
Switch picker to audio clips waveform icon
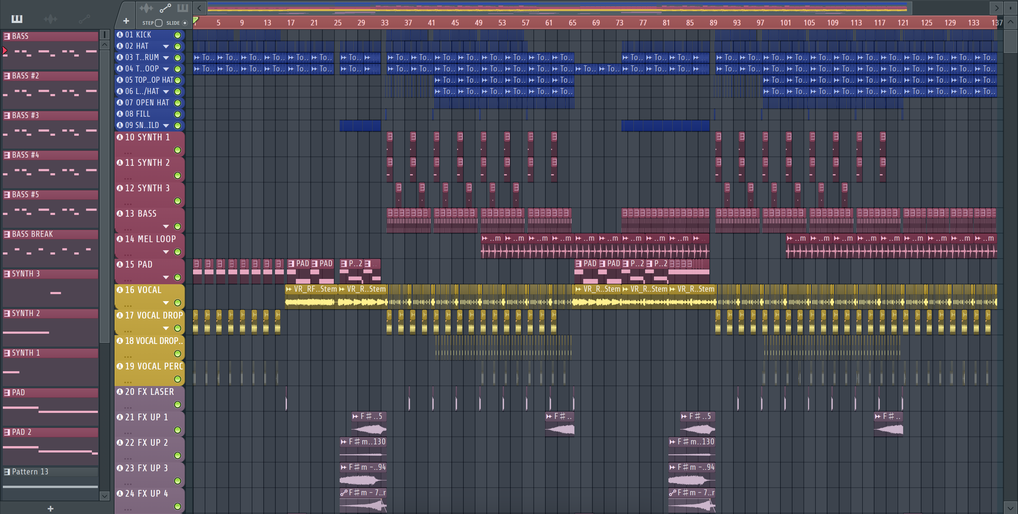[x=51, y=19]
